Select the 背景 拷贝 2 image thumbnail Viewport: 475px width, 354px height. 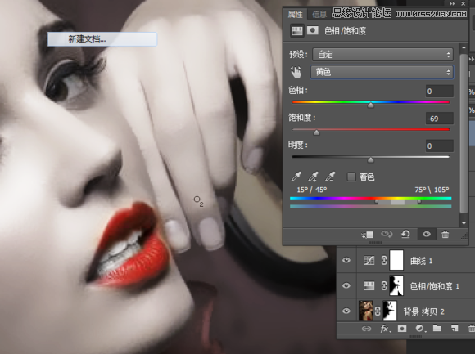[x=365, y=311]
